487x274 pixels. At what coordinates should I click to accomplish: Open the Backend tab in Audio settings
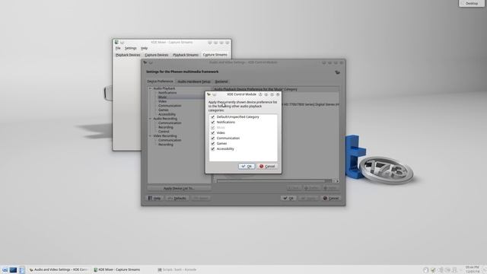click(x=221, y=81)
